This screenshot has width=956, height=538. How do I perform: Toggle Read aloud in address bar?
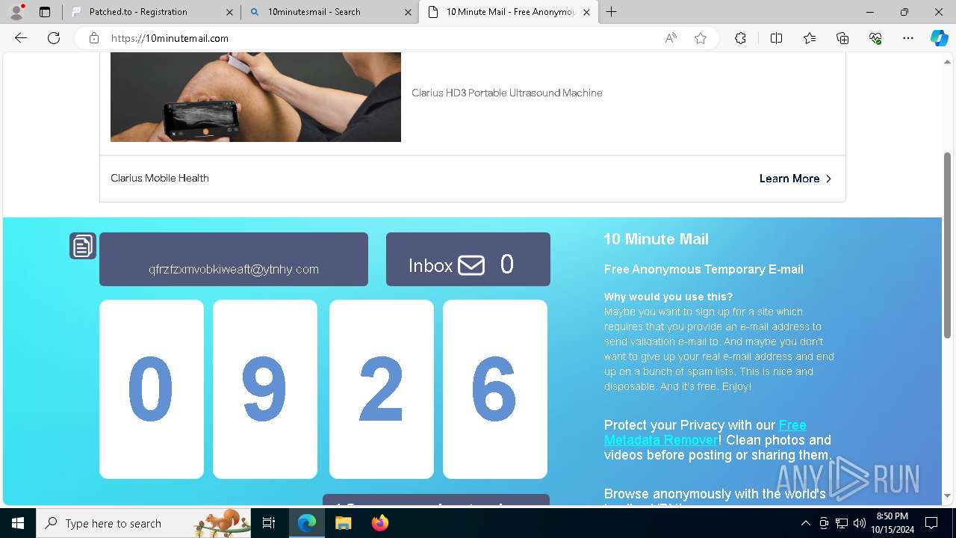tap(671, 38)
